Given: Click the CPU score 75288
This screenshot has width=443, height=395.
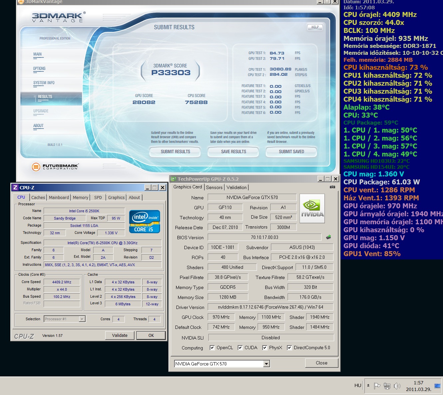Looking at the screenshot, I should point(196,102).
